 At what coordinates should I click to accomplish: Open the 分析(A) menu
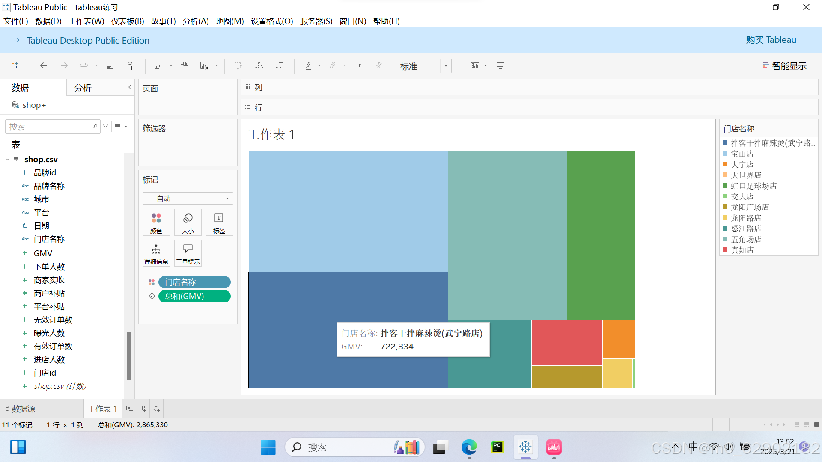[196, 21]
